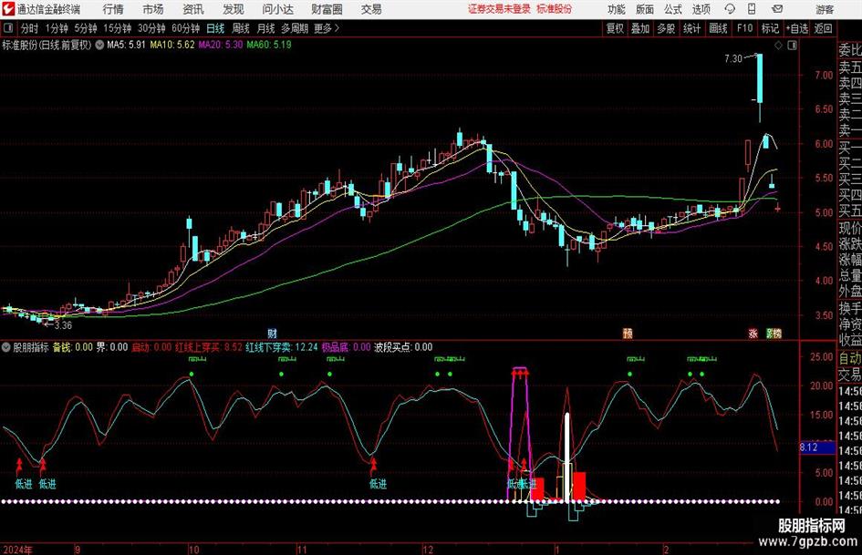Click the 财 finance marker icon
This screenshot has width=862, height=555.
click(272, 334)
